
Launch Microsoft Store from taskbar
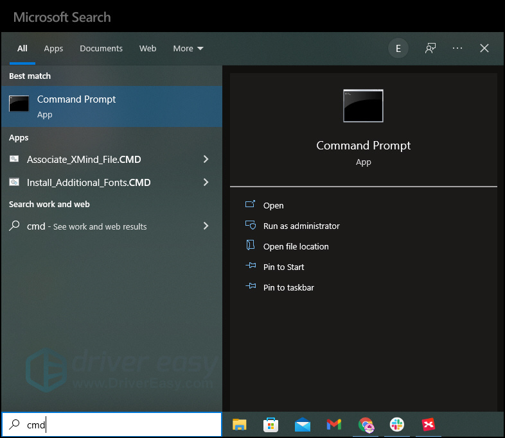click(270, 425)
